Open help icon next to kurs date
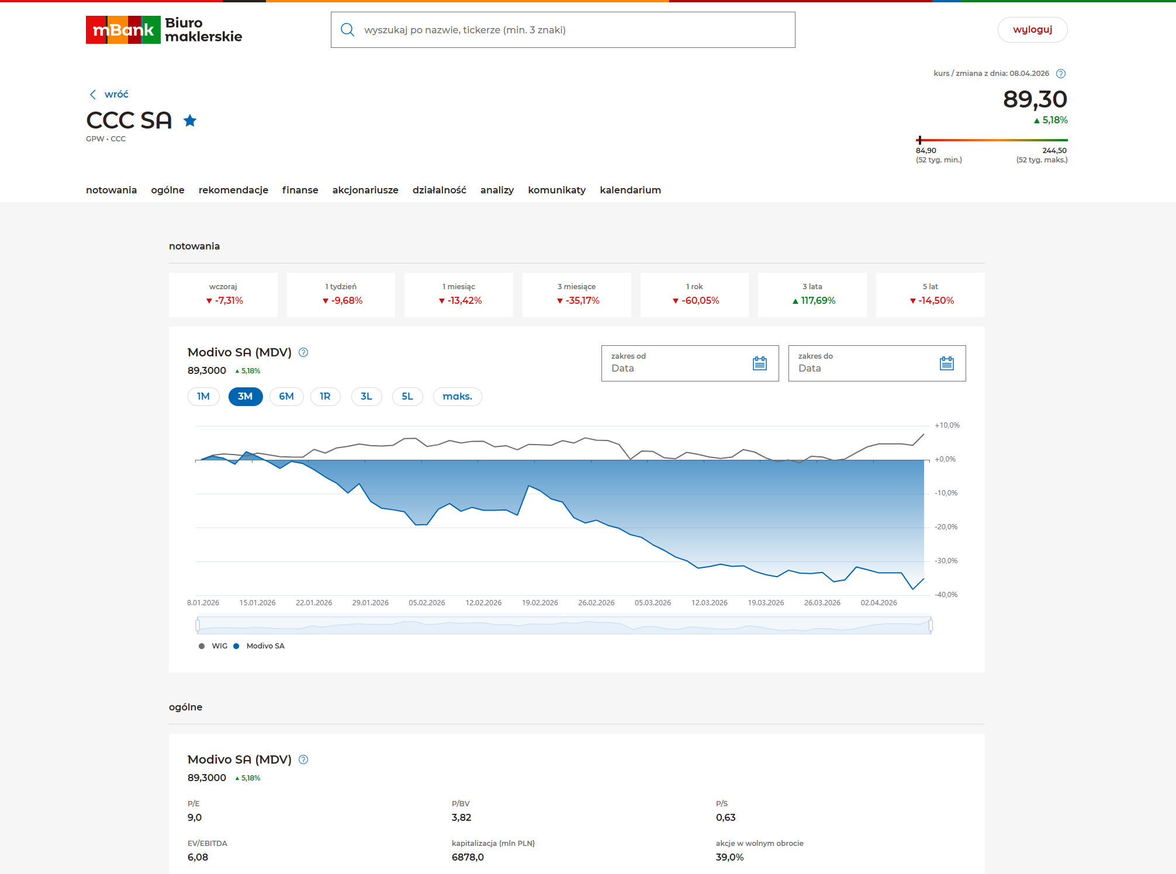The height and width of the screenshot is (874, 1176). pos(1061,74)
